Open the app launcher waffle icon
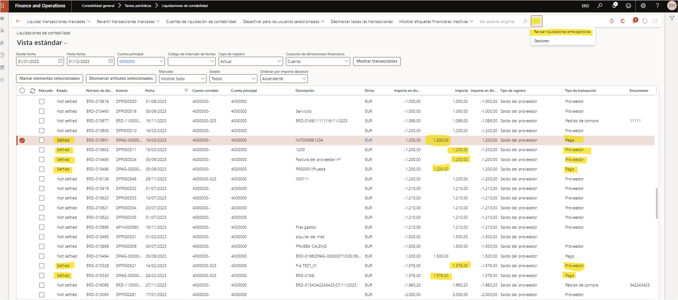This screenshot has height=300, width=678. [x=2, y=6]
